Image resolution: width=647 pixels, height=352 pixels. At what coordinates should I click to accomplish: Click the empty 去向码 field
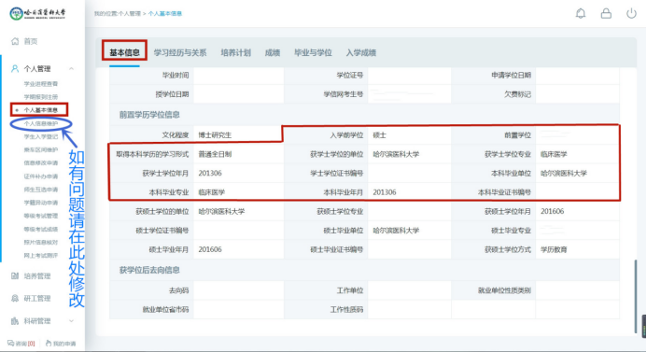pyautogui.click(x=238, y=290)
